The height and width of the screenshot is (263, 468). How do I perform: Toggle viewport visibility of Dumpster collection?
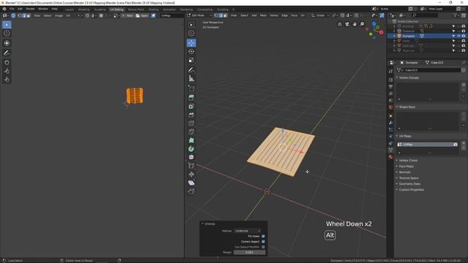tap(458, 36)
